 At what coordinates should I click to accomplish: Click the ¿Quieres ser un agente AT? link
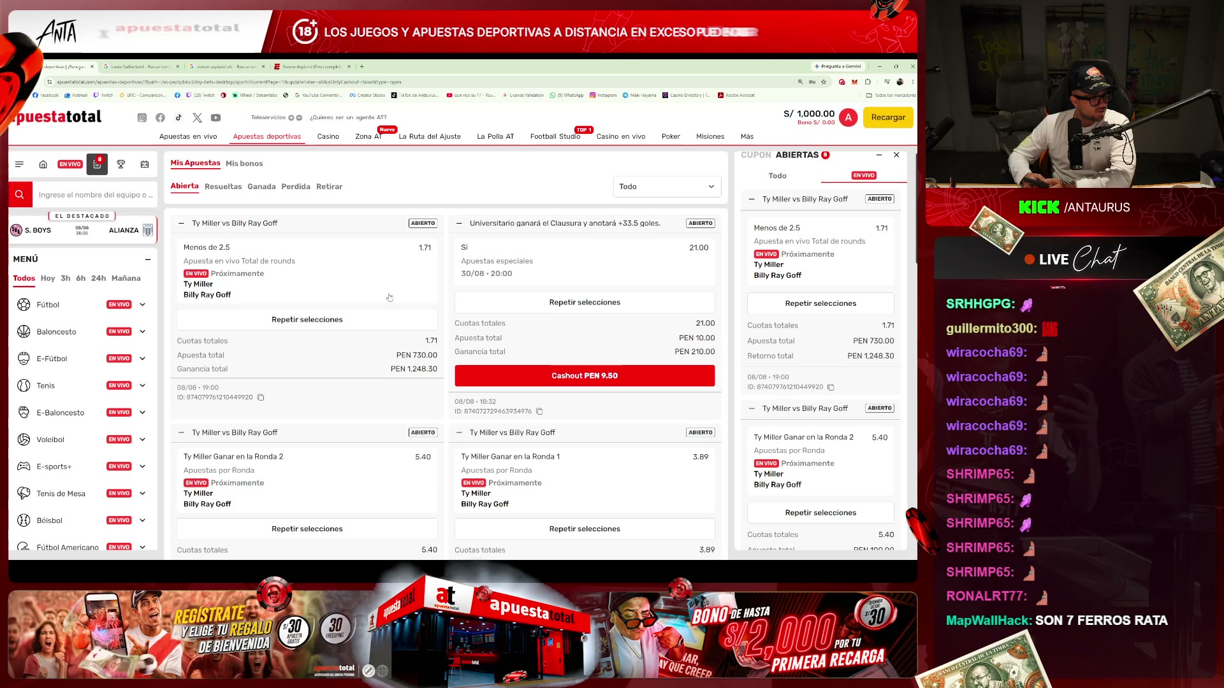pos(348,117)
